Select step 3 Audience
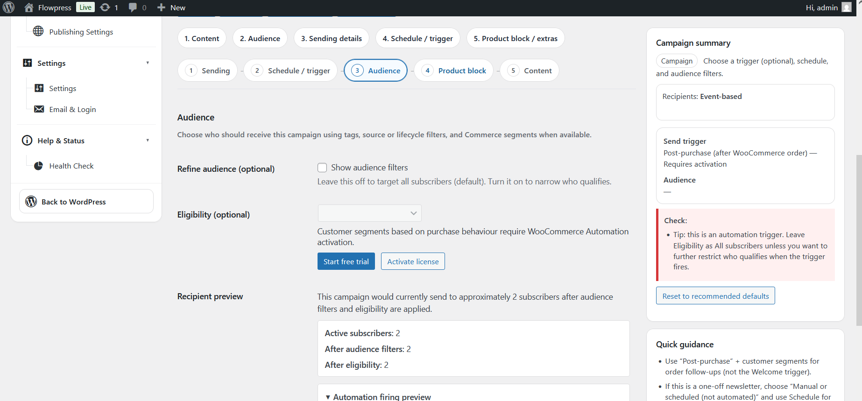Screen dimensions: 862x401 coord(376,70)
